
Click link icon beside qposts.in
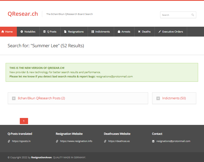point(9,141)
